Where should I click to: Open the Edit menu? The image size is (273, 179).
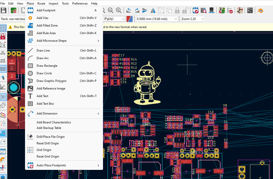click(11, 4)
